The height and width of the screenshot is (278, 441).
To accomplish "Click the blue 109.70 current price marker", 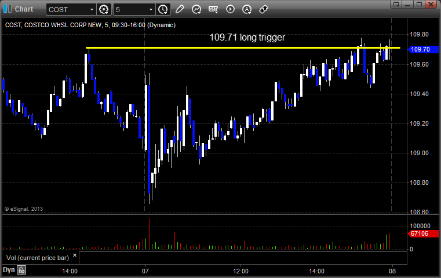I will tap(423, 49).
